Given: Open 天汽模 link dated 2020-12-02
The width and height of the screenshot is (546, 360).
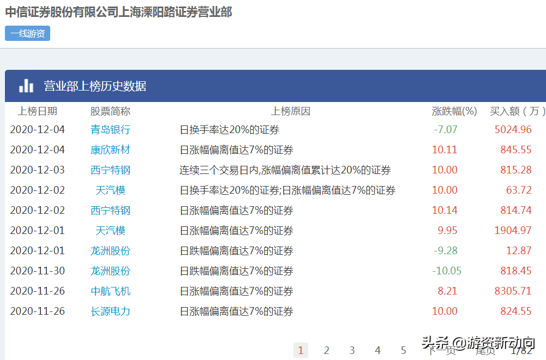Looking at the screenshot, I should tap(110, 190).
